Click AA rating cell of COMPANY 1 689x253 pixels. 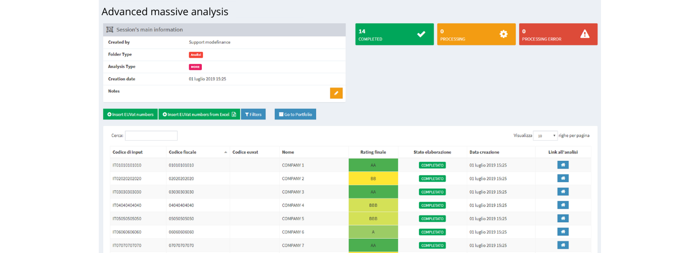tap(373, 165)
